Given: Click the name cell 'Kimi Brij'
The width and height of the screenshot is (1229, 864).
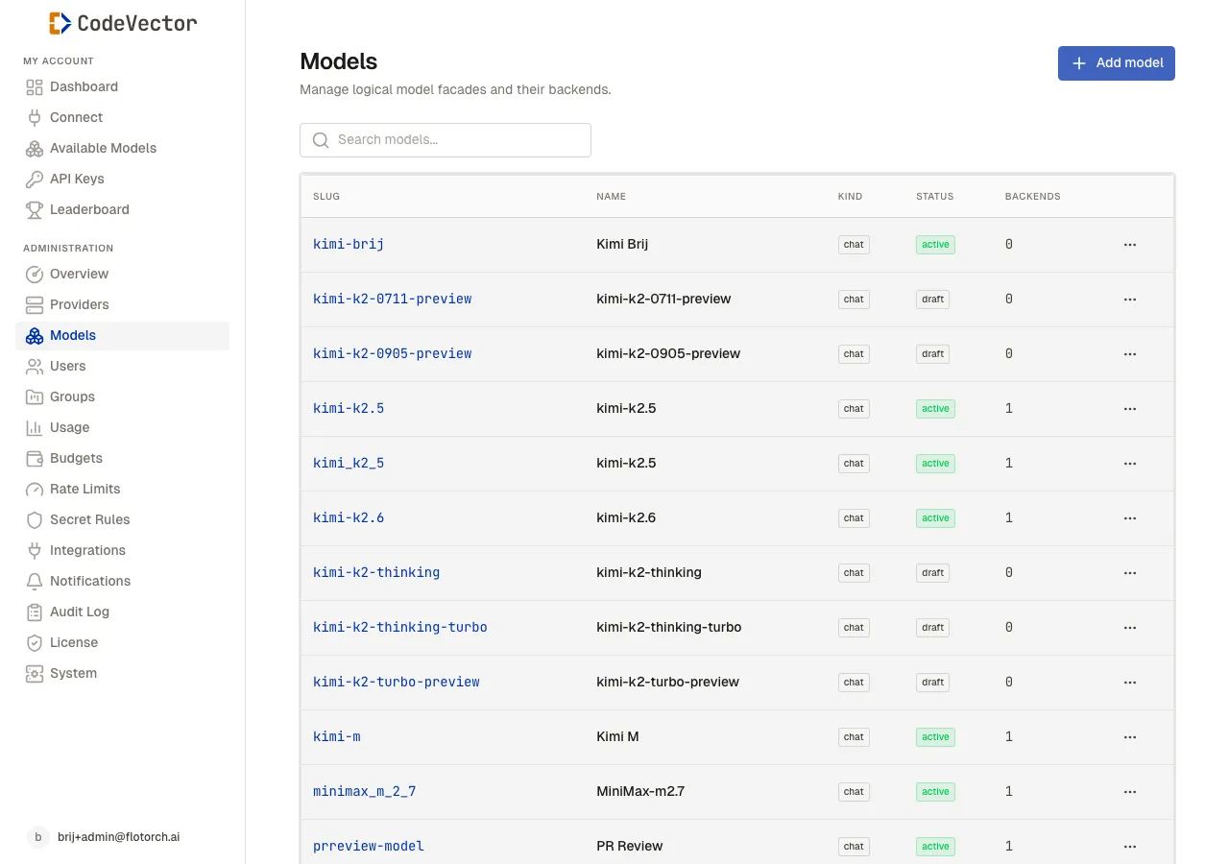Looking at the screenshot, I should [x=622, y=245].
